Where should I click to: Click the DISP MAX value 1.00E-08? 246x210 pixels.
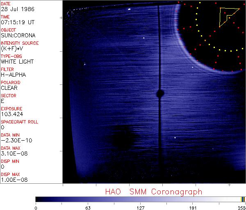[x=14, y=180]
